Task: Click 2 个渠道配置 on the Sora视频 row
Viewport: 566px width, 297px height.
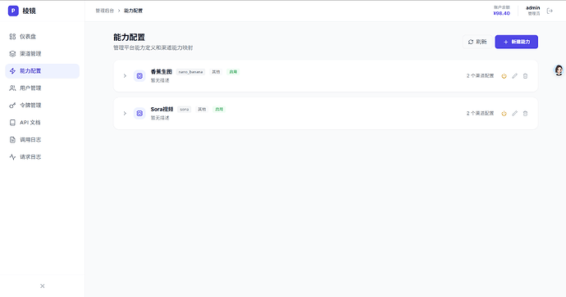Action: click(480, 114)
